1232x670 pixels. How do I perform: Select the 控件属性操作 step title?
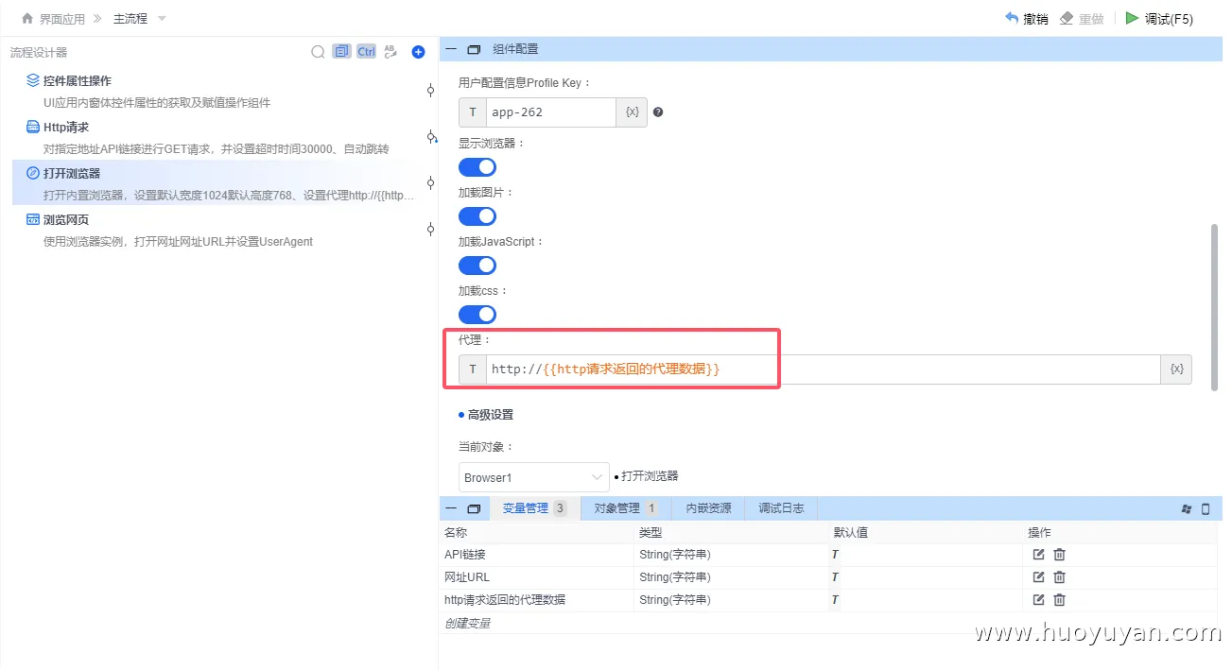(78, 80)
